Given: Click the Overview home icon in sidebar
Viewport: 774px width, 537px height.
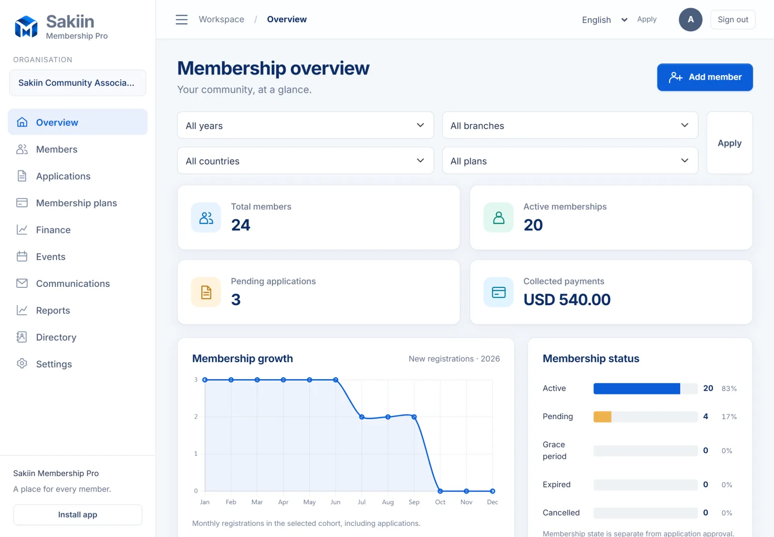Looking at the screenshot, I should tap(22, 122).
